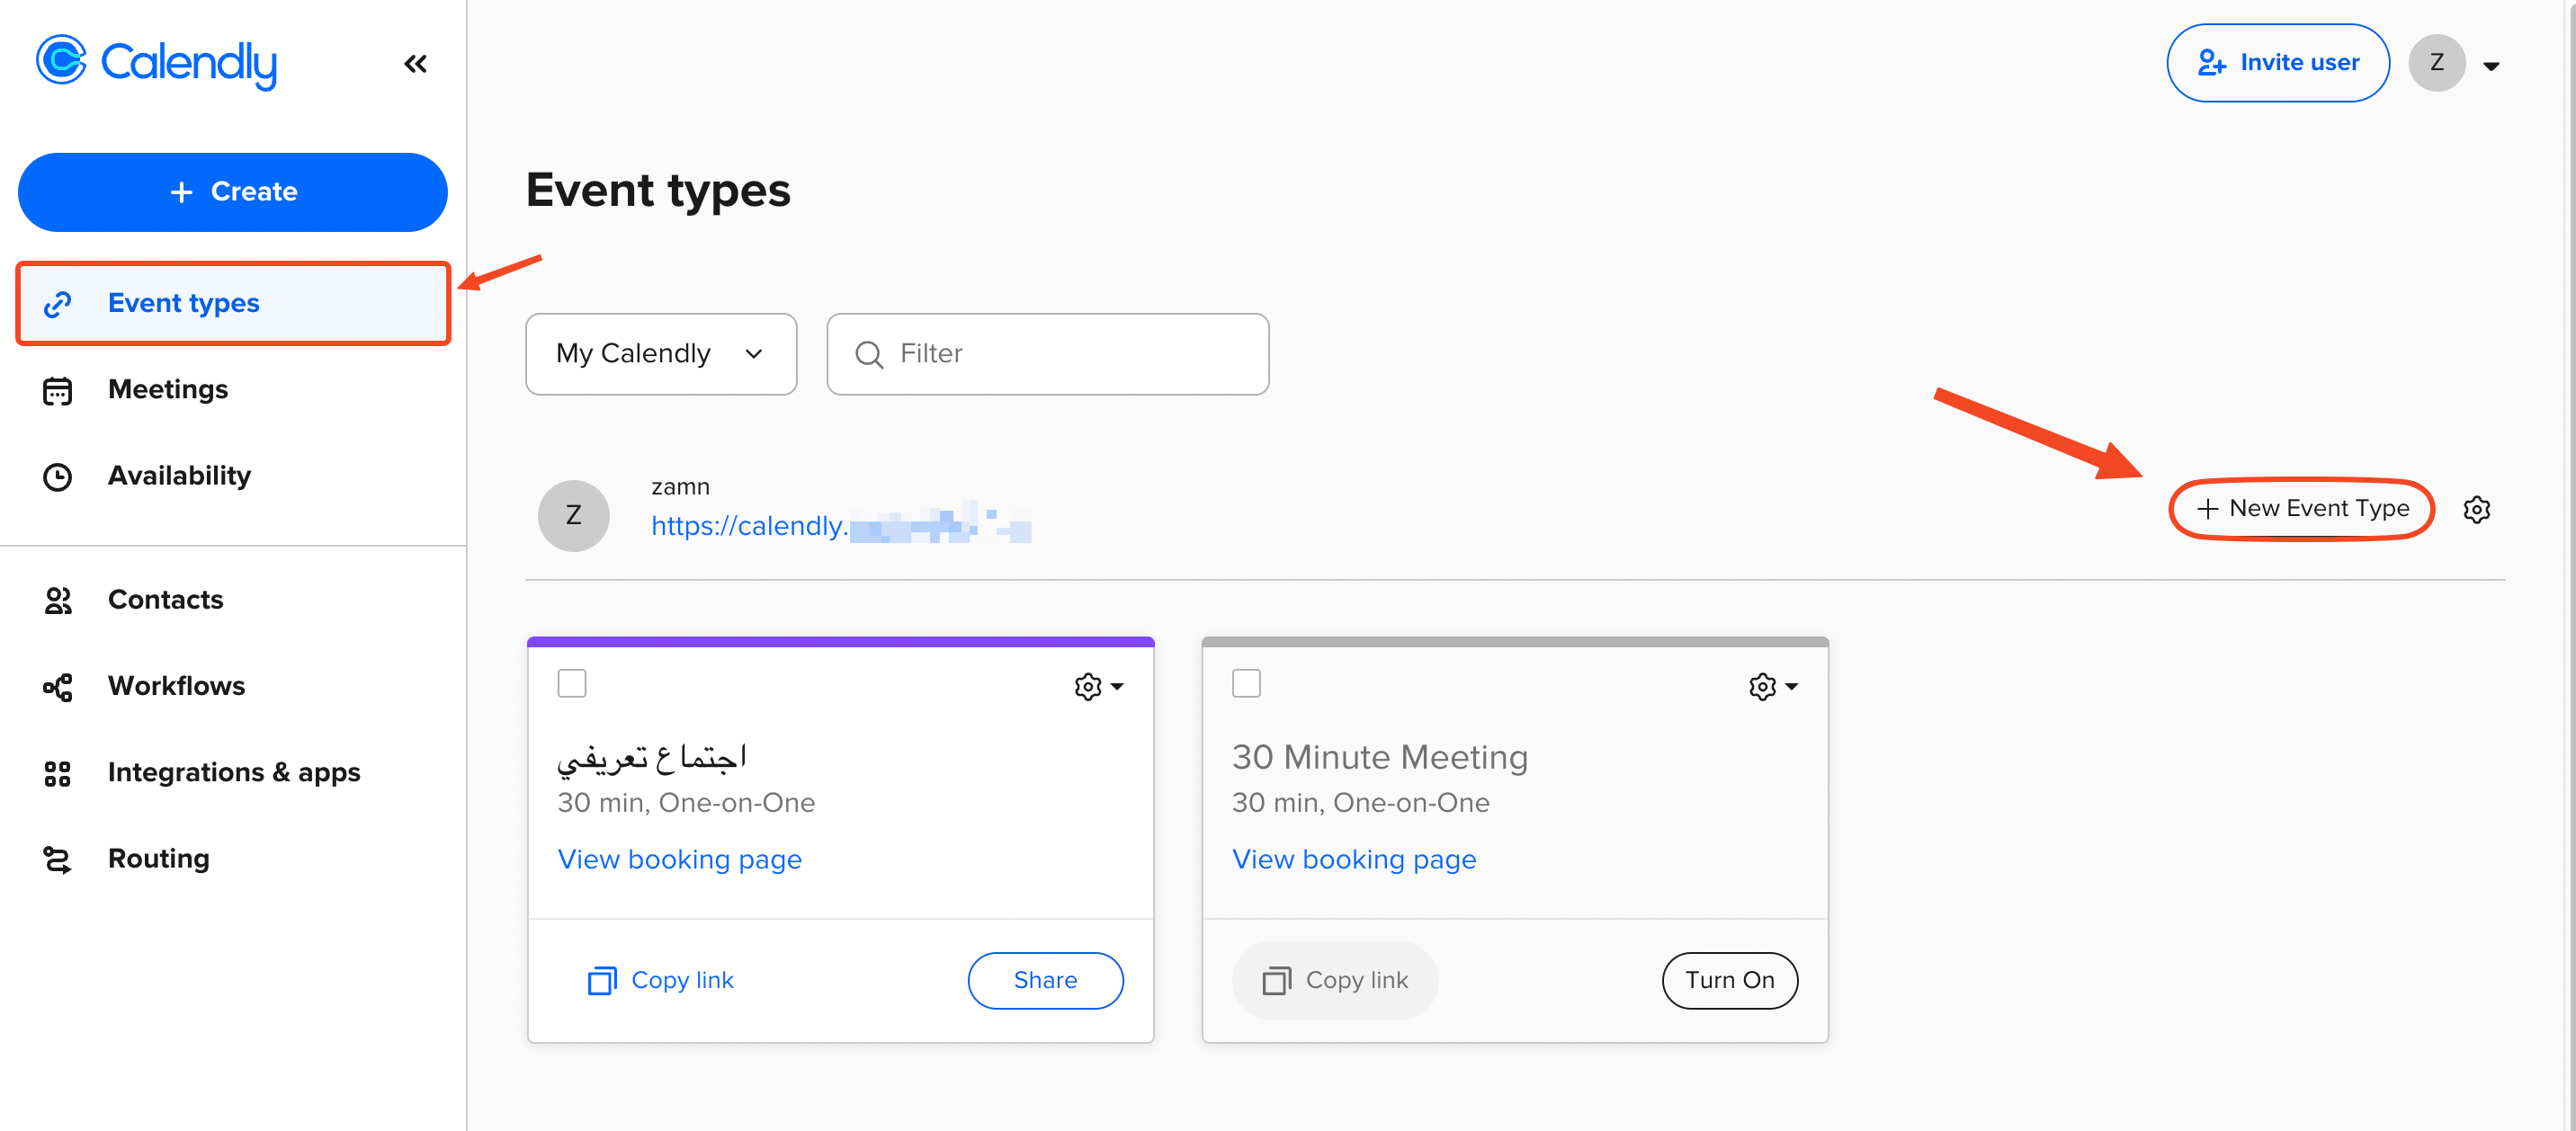Viewport: 2576px width, 1131px height.
Task: View booking page for 30 Minute Meeting
Action: pos(1354,859)
